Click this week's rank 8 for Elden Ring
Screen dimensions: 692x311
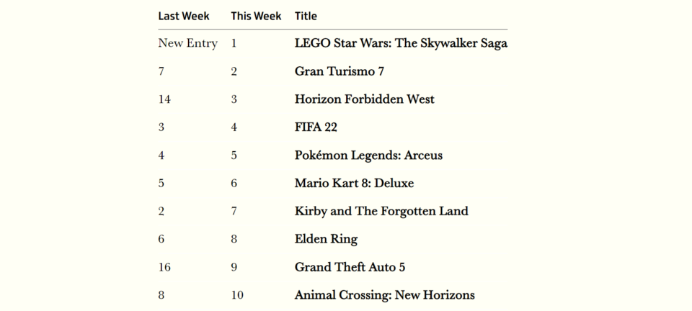click(234, 239)
